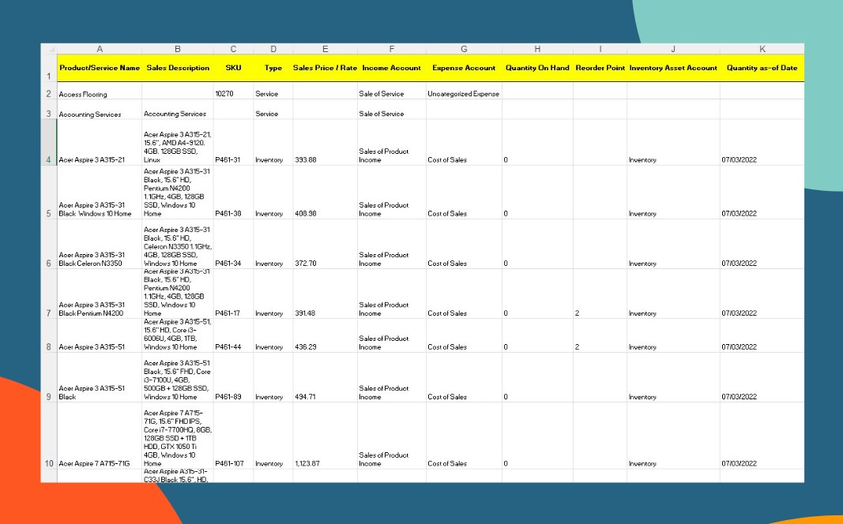The width and height of the screenshot is (843, 524).
Task: Click the Income Account header cell
Action: [x=391, y=68]
